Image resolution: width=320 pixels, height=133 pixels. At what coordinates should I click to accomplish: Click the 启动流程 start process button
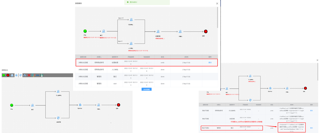[x=146, y=89]
